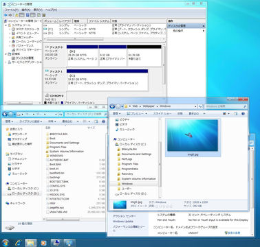260x247 pixels.
Task: Select the .vhd file at bottom of list
Action: pos(56,212)
